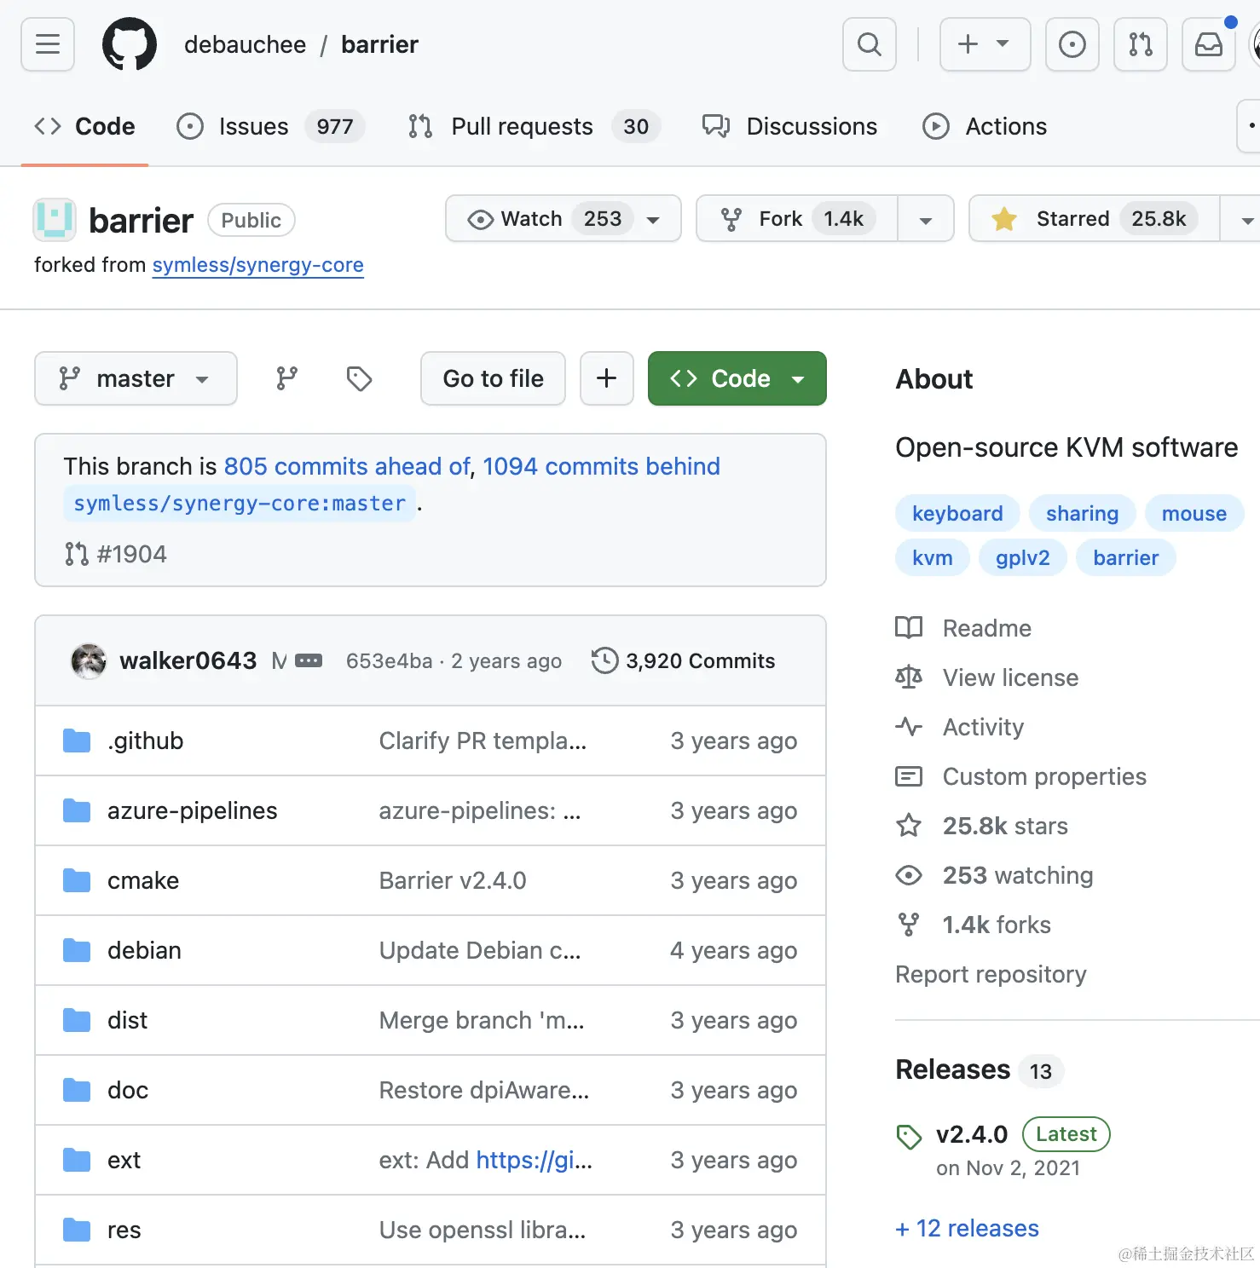Click the gplv2 topic tag
The width and height of the screenshot is (1260, 1268).
tap(1022, 557)
